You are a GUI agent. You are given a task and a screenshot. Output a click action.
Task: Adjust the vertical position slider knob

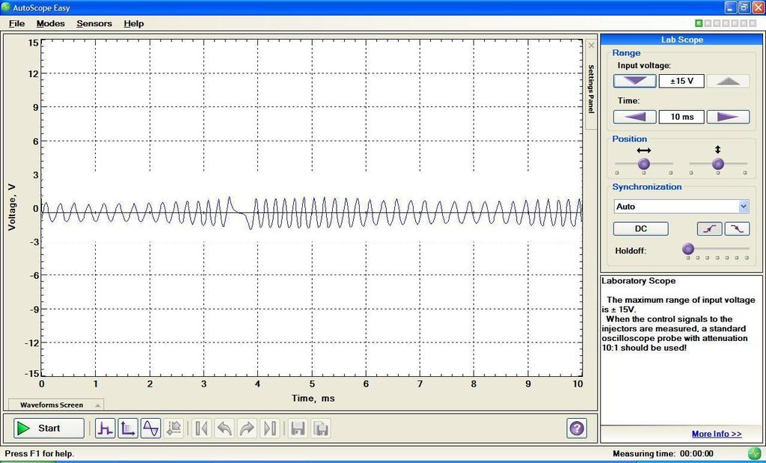[717, 164]
